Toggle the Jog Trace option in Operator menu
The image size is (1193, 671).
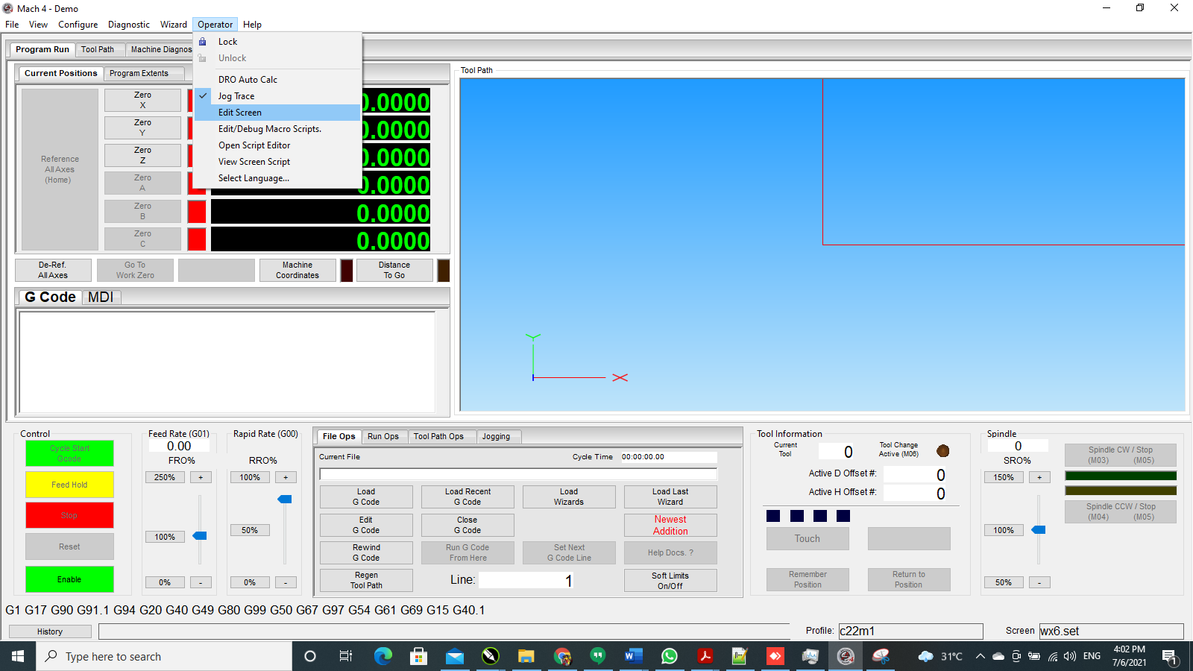pos(236,95)
